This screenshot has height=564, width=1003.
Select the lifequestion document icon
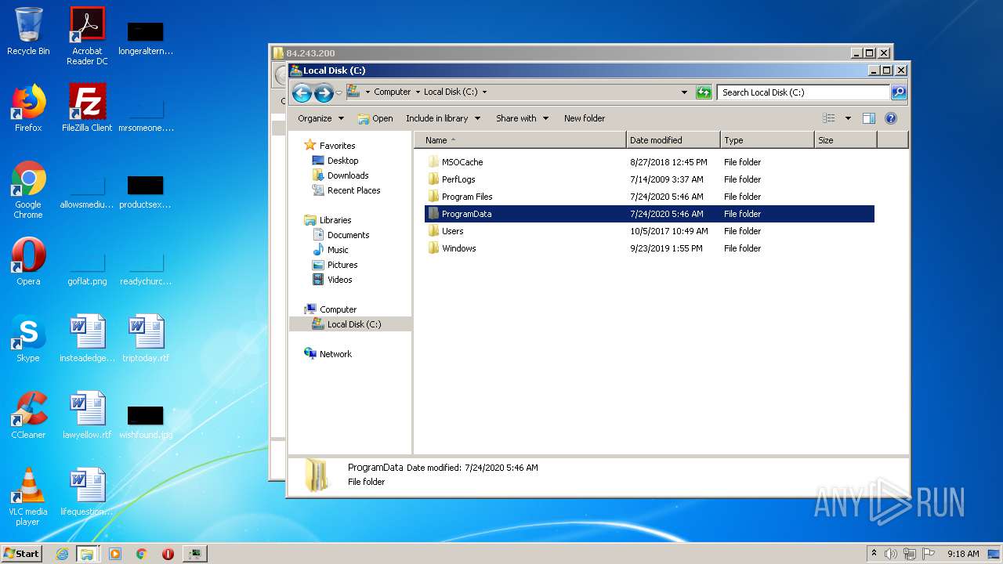coord(87,492)
